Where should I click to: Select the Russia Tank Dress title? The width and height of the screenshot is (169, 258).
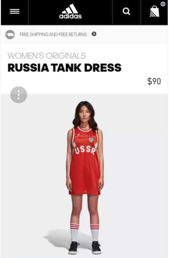[x=64, y=68]
